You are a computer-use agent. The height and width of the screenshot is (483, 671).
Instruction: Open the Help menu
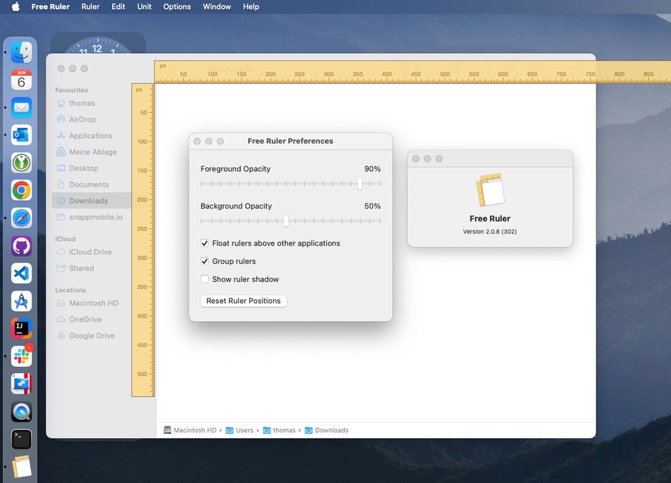[251, 7]
